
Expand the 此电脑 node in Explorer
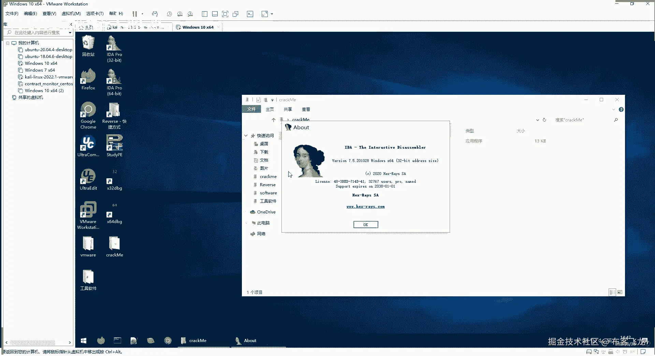tap(246, 223)
